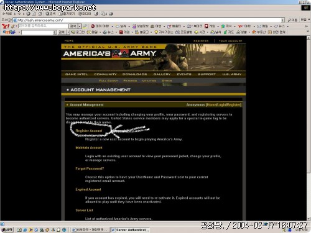
Task: Open the IE 검색 search pane button
Action: coord(50,14)
